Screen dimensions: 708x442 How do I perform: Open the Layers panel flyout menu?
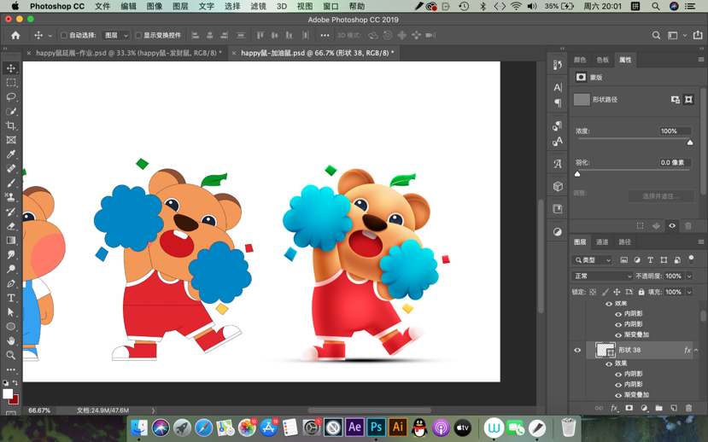(x=701, y=242)
